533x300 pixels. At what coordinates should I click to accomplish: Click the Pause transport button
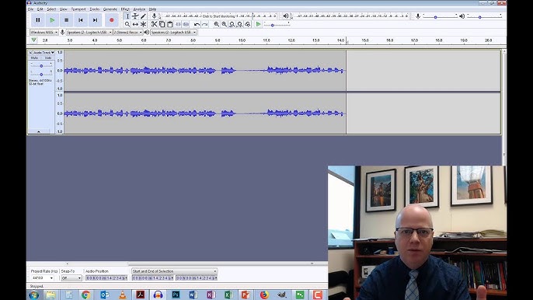38,20
